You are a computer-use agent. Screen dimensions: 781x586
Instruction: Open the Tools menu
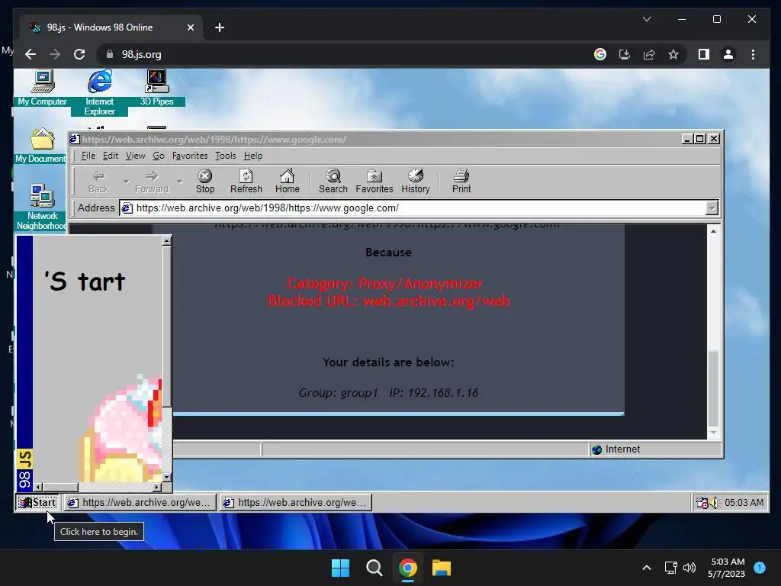(x=226, y=156)
